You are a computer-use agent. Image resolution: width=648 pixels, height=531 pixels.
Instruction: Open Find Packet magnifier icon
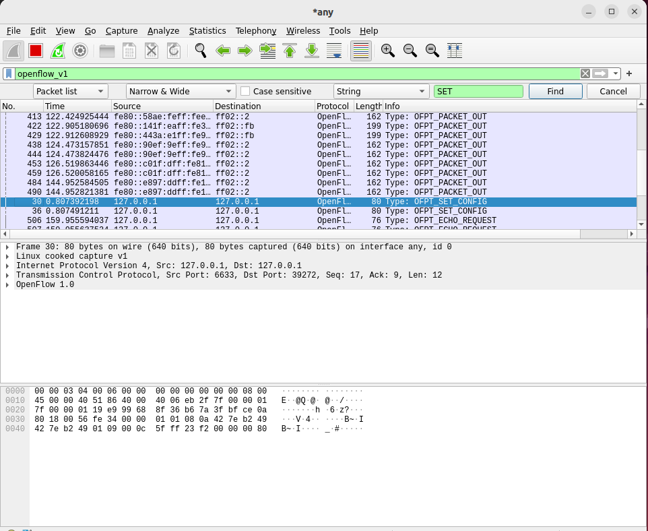coord(201,51)
